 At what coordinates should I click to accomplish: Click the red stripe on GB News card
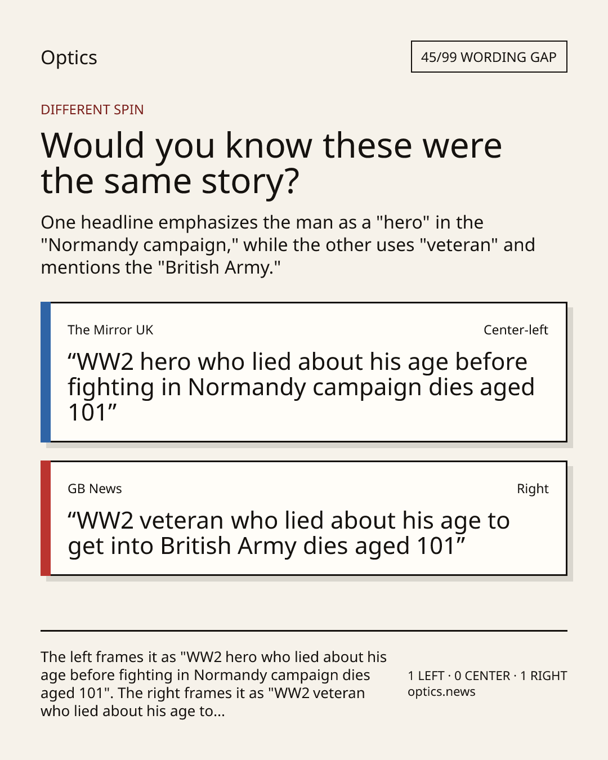click(x=46, y=518)
